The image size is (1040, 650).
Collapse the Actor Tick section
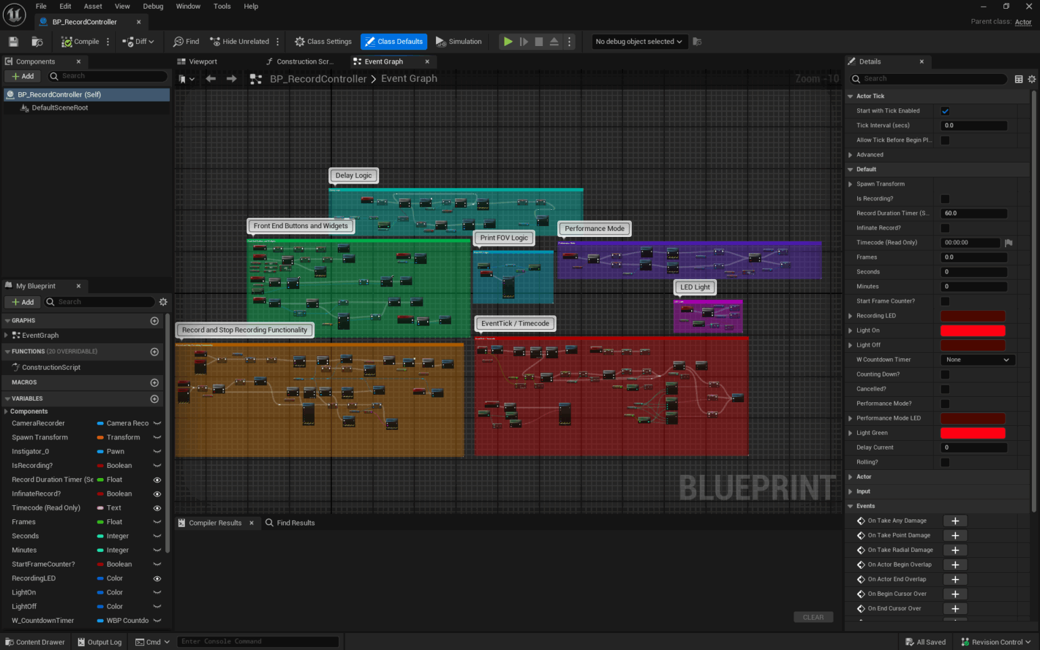click(x=851, y=95)
